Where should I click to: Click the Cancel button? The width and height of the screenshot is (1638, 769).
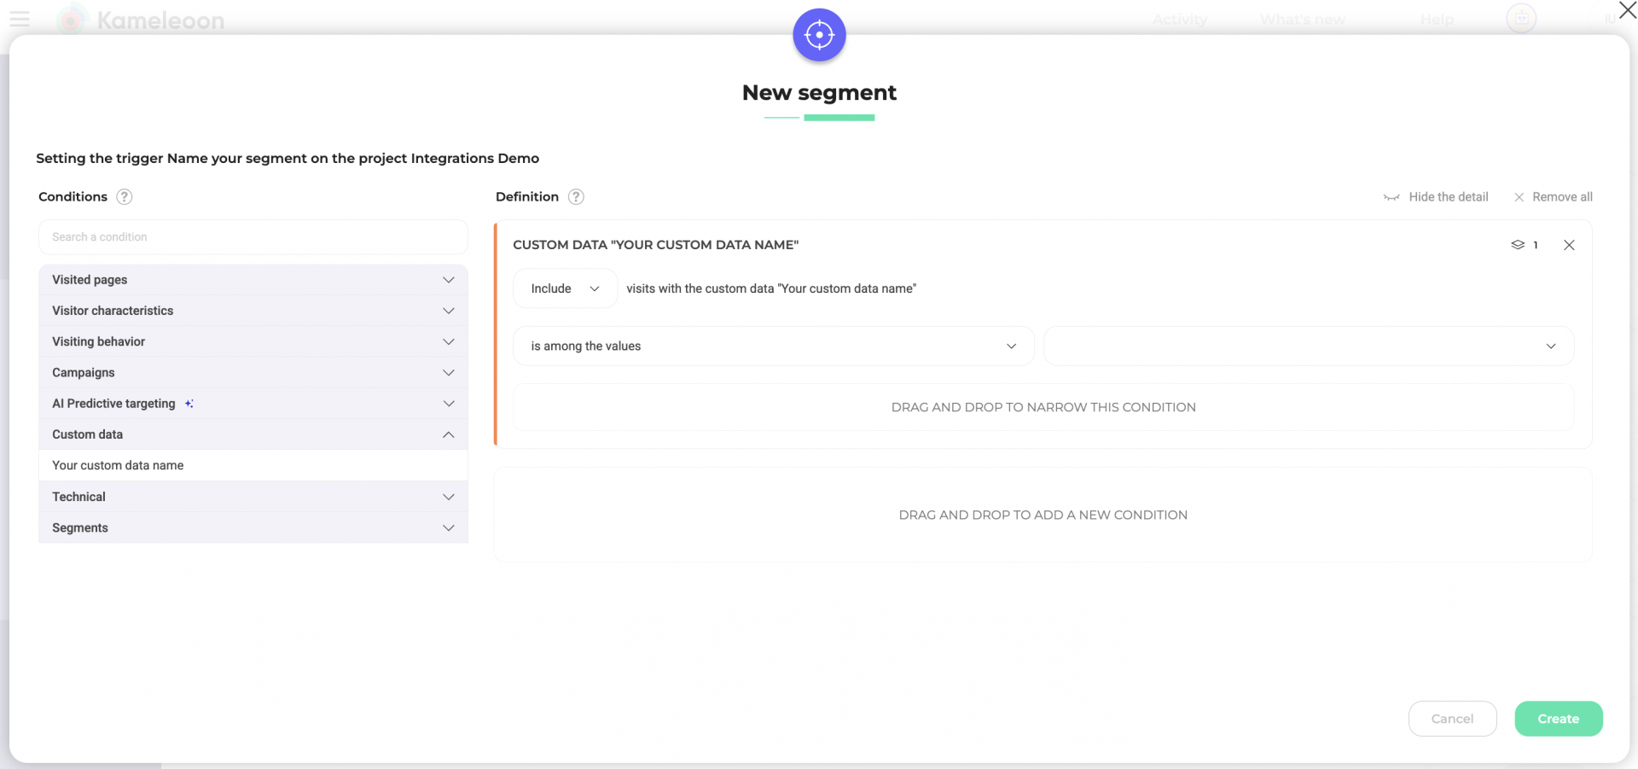(1452, 719)
